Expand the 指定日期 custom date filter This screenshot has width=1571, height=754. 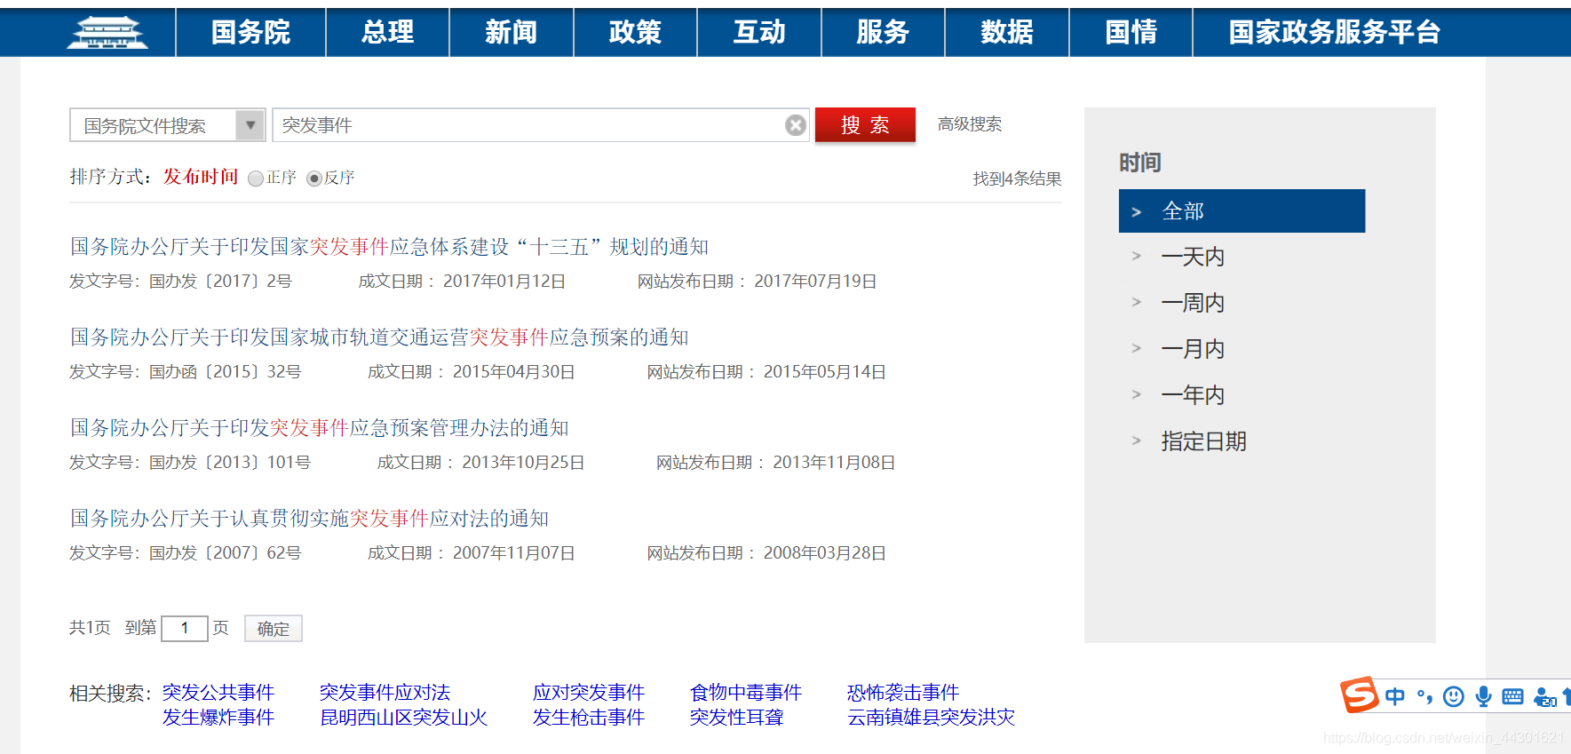coord(1203,441)
